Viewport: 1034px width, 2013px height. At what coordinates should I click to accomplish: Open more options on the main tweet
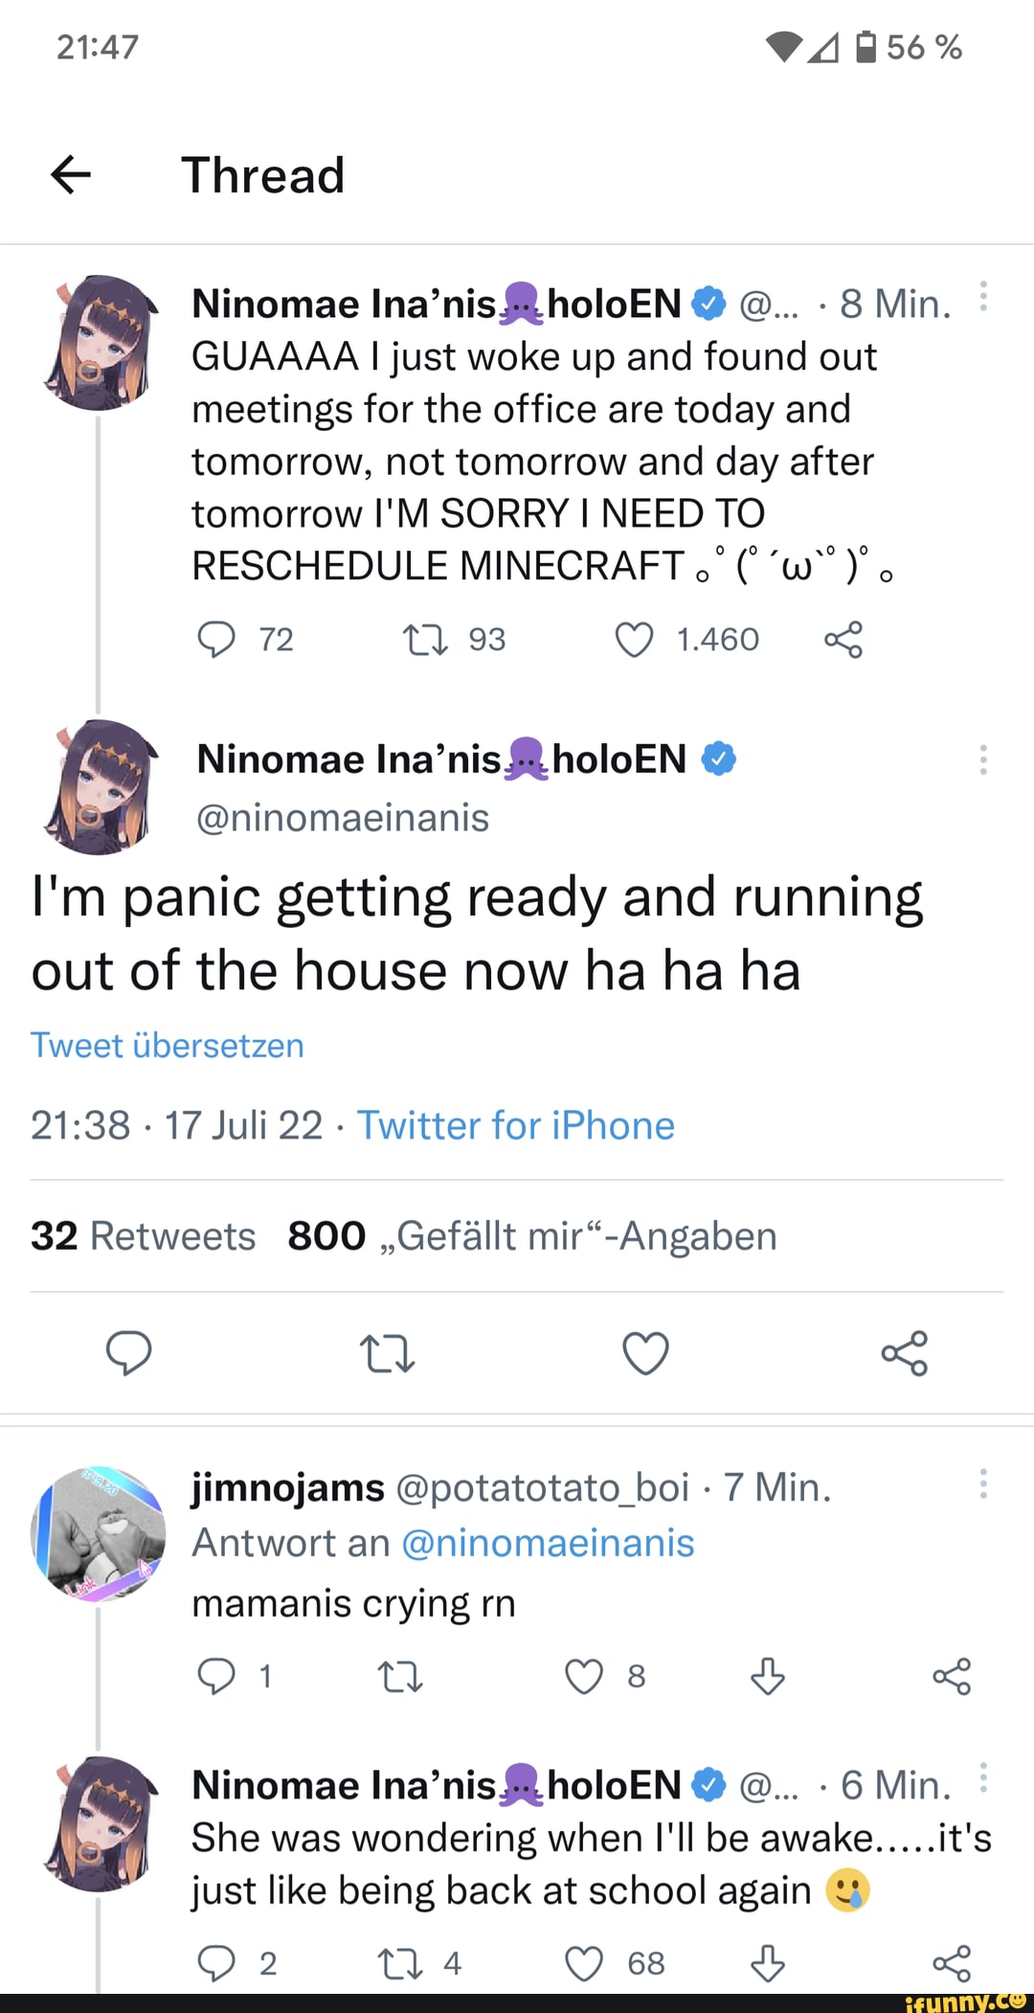(x=982, y=759)
